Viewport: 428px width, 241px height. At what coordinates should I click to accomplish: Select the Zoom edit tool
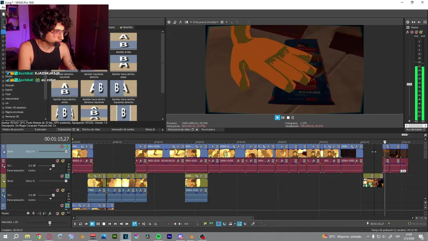[x=155, y=224]
